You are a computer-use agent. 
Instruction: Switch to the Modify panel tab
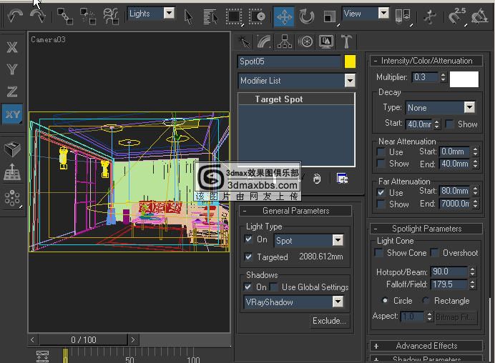click(264, 41)
